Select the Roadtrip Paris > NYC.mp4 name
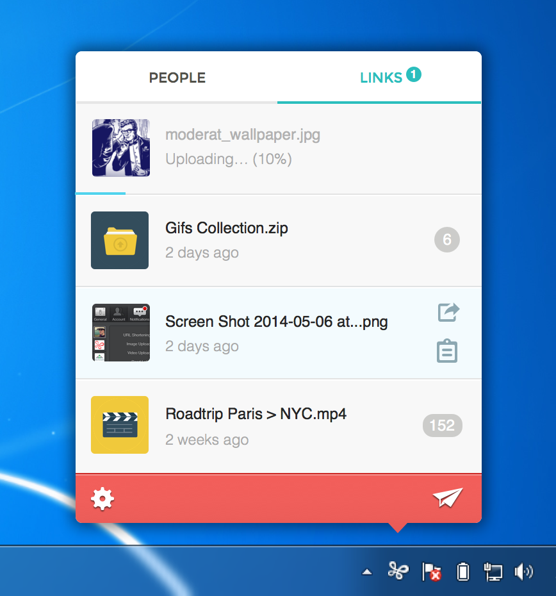 click(256, 414)
